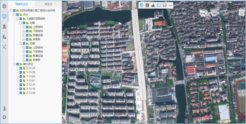Uncheck the Y-13-59 point cloud checkbox
The image size is (246, 124).
[x=21, y=72]
